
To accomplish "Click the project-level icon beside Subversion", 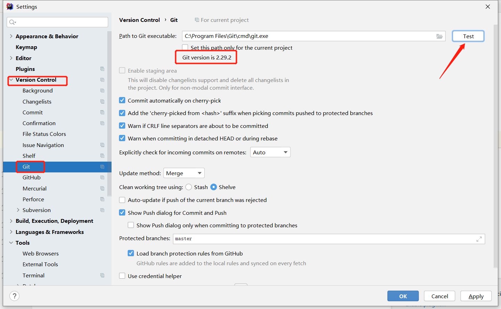I will (102, 210).
